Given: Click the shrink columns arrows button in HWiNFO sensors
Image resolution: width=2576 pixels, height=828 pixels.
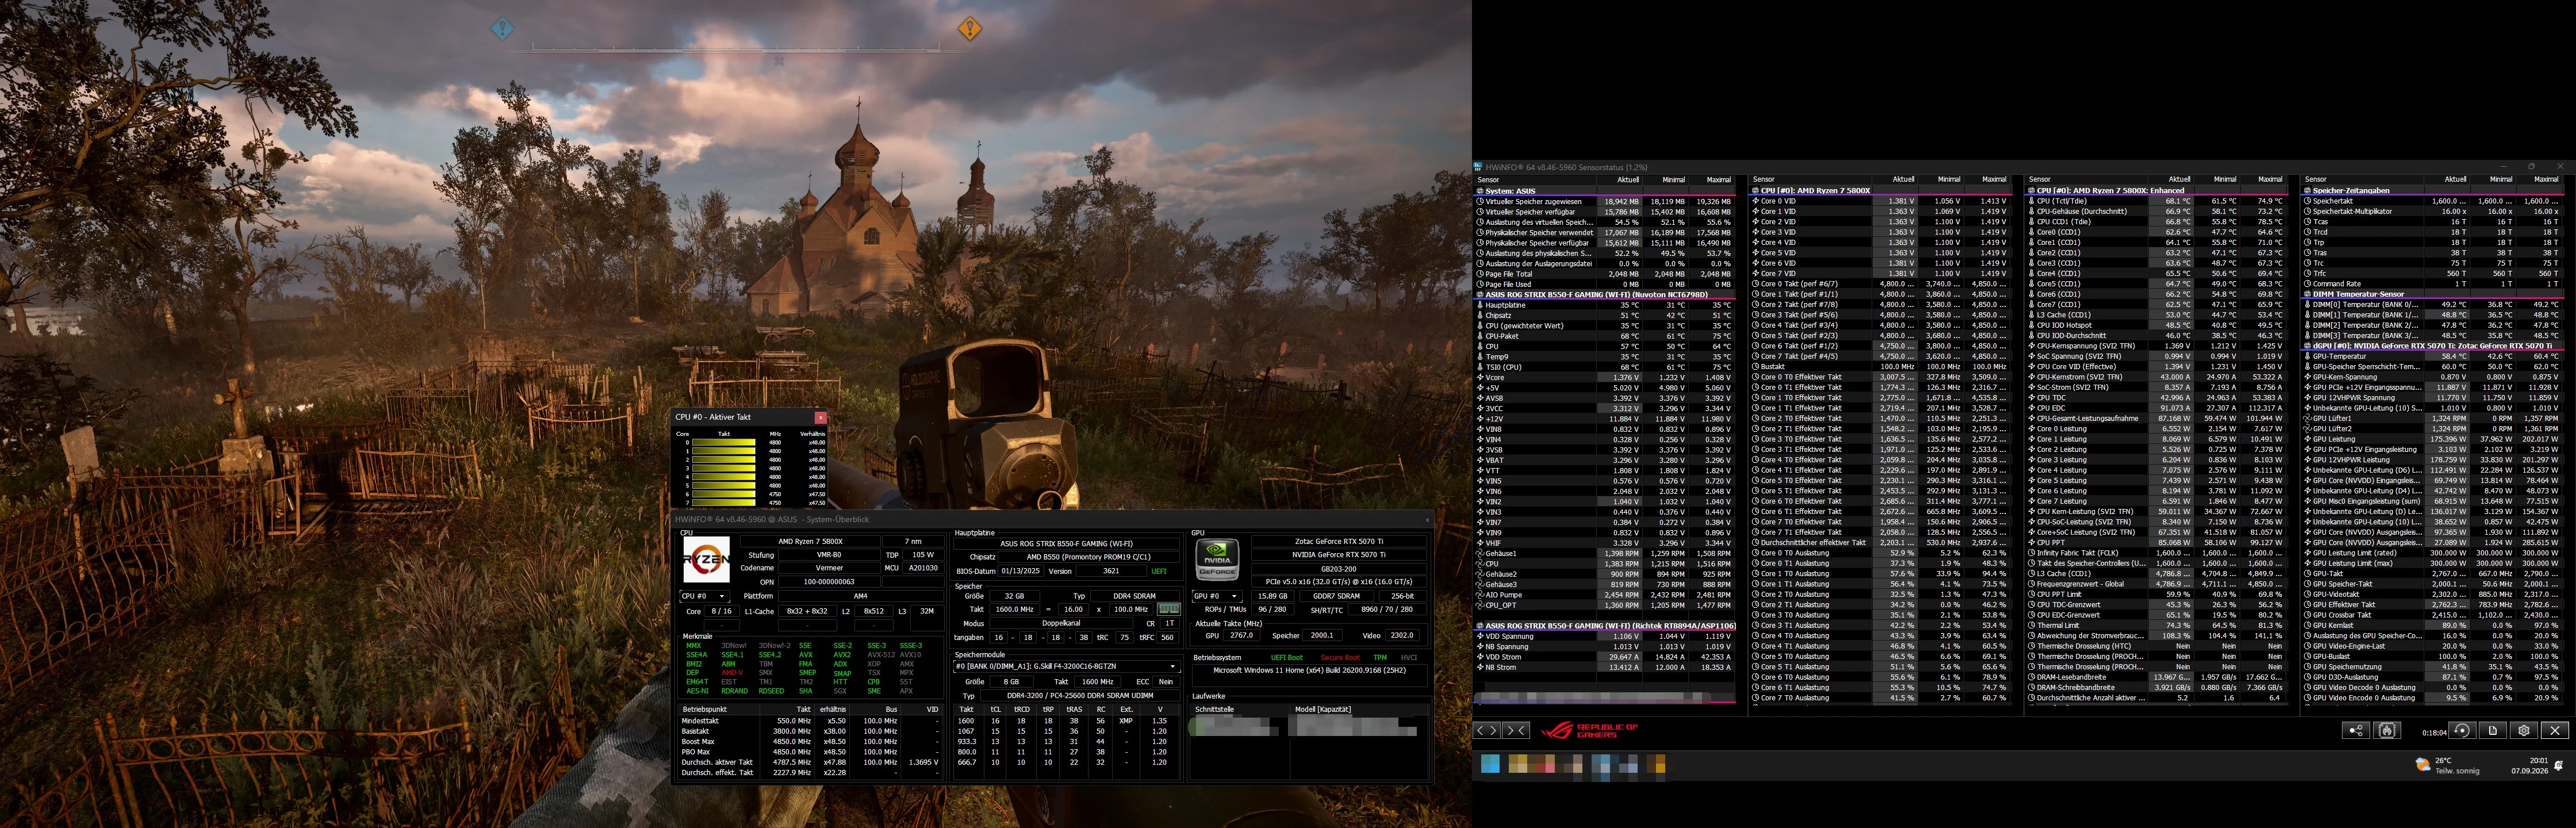Looking at the screenshot, I should point(1515,730).
